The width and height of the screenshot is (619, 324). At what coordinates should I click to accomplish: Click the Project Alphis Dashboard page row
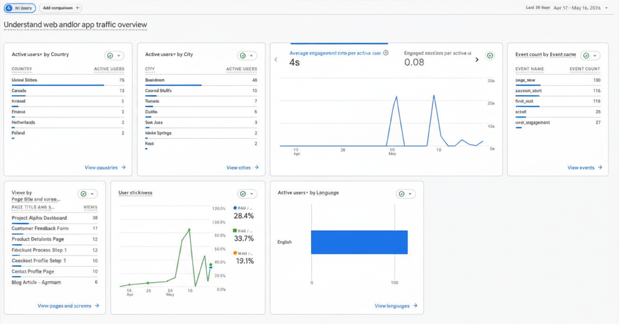coord(55,218)
